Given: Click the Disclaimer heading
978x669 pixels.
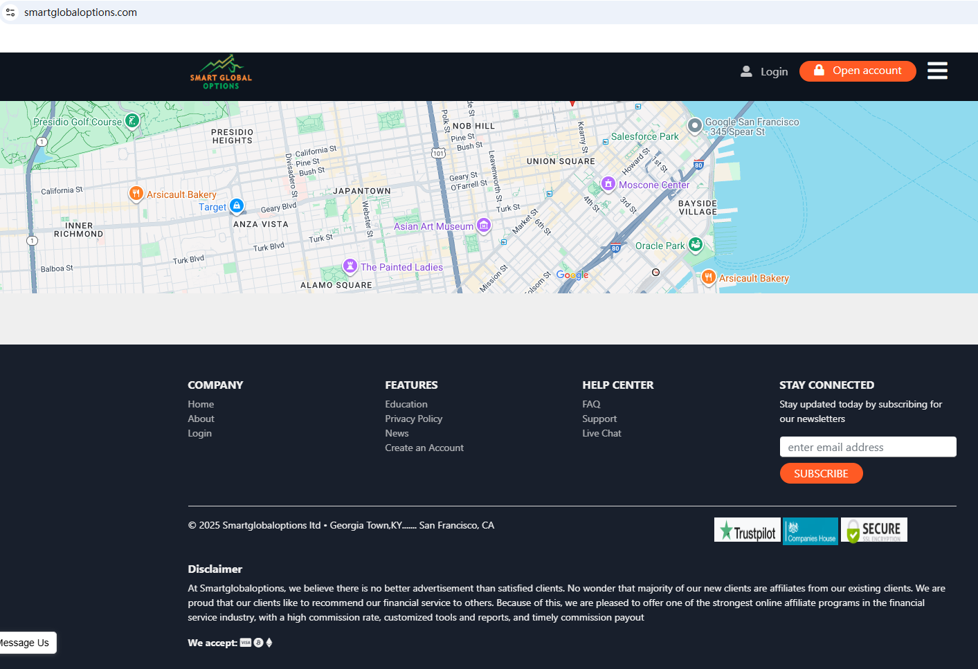Looking at the screenshot, I should [215, 569].
